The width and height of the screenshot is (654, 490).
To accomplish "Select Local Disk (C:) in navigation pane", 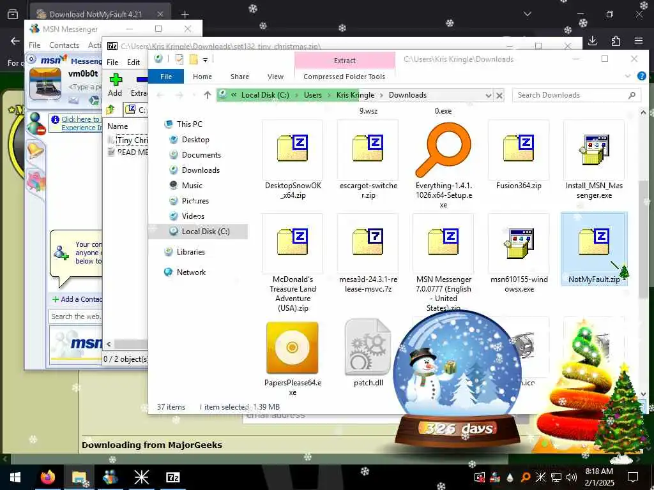I will click(199, 231).
